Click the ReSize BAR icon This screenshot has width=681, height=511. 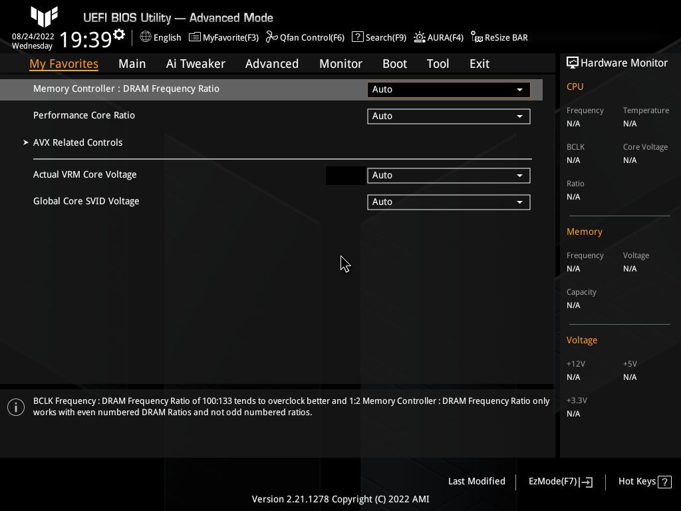coord(477,37)
